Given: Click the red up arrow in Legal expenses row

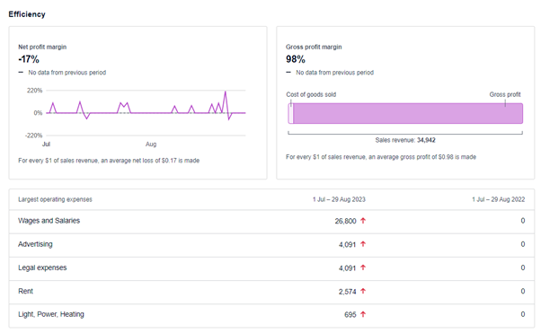Looking at the screenshot, I should pos(363,267).
